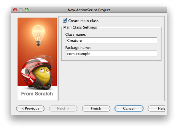
Task: Cancel the New ActionScript Project dialog
Action: click(x=129, y=109)
